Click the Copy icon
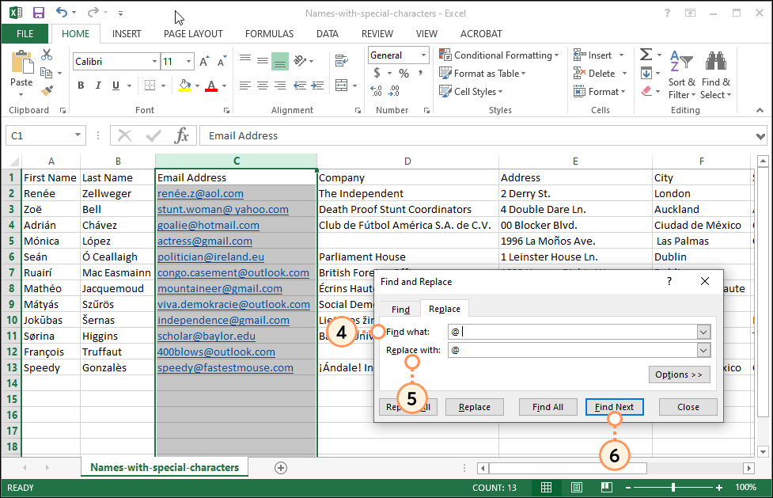This screenshot has width=773, height=498. [47, 73]
